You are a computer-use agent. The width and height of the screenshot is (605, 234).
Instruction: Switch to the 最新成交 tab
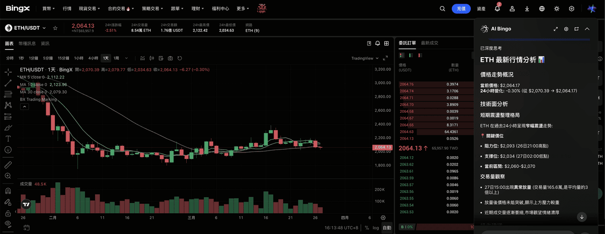(x=430, y=43)
